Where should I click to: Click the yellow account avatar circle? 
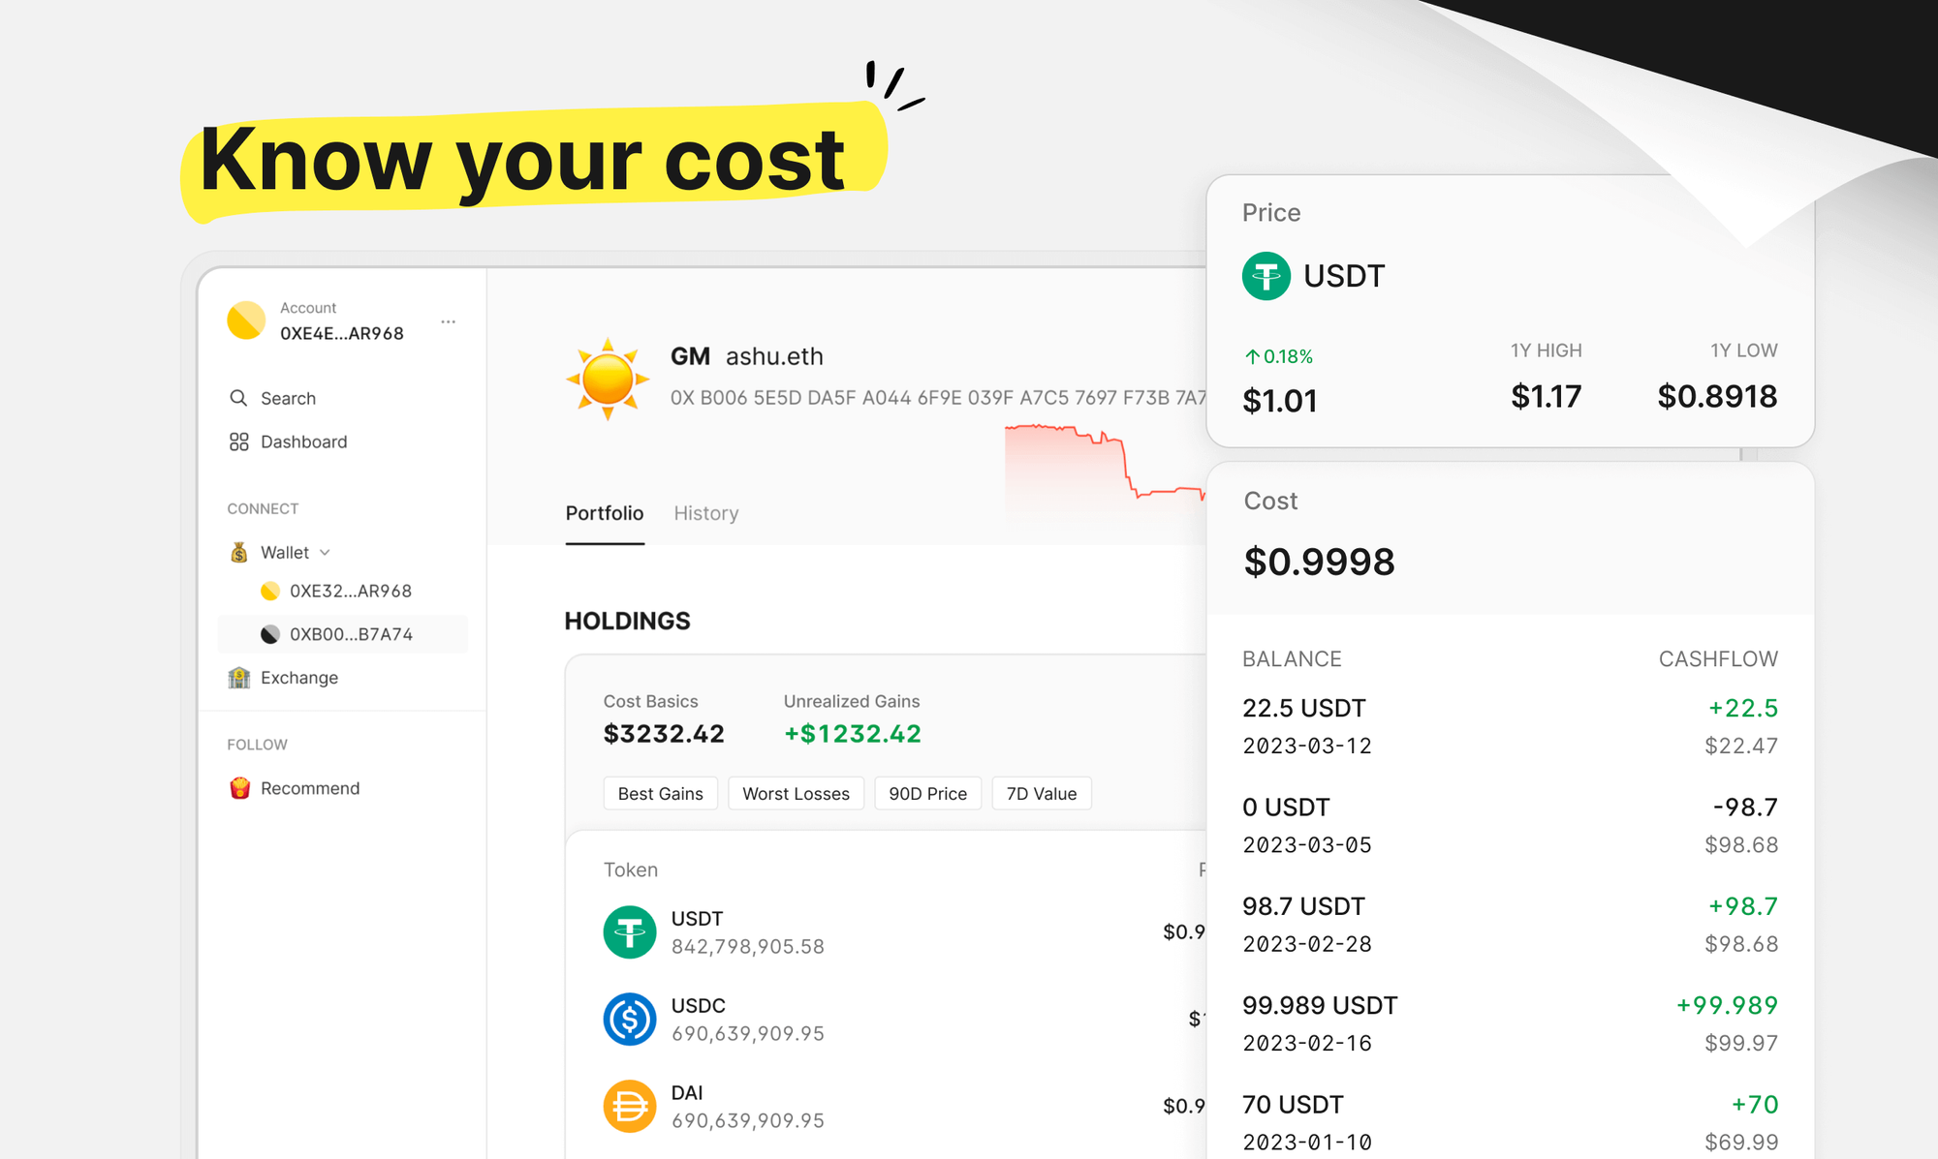point(246,320)
